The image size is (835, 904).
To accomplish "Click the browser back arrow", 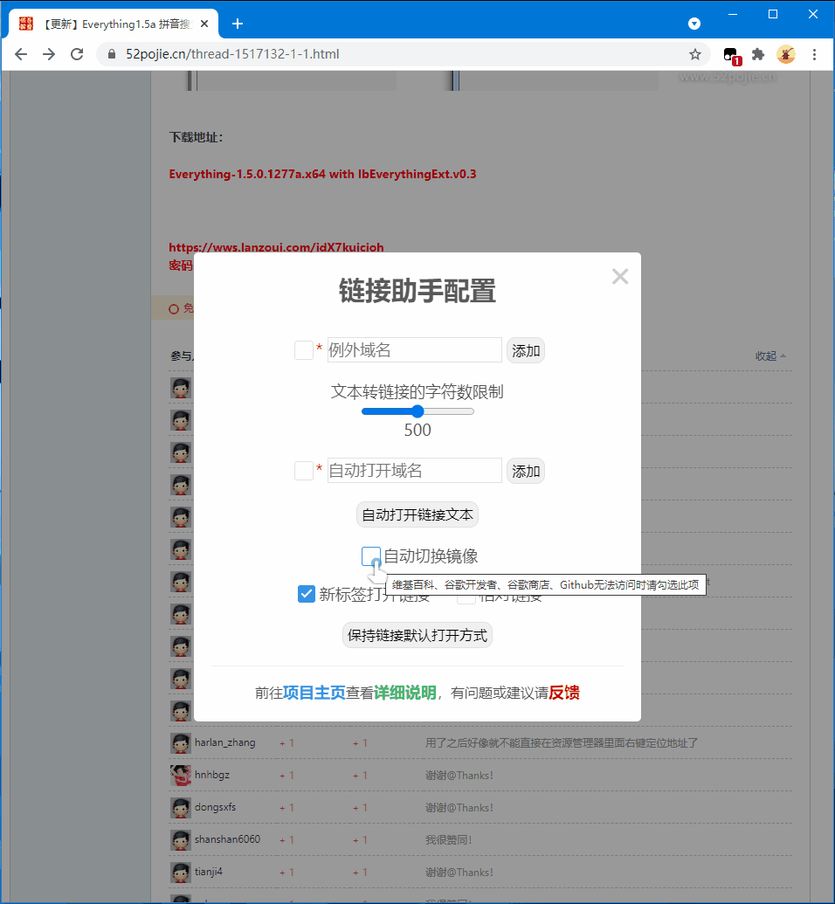I will (21, 54).
